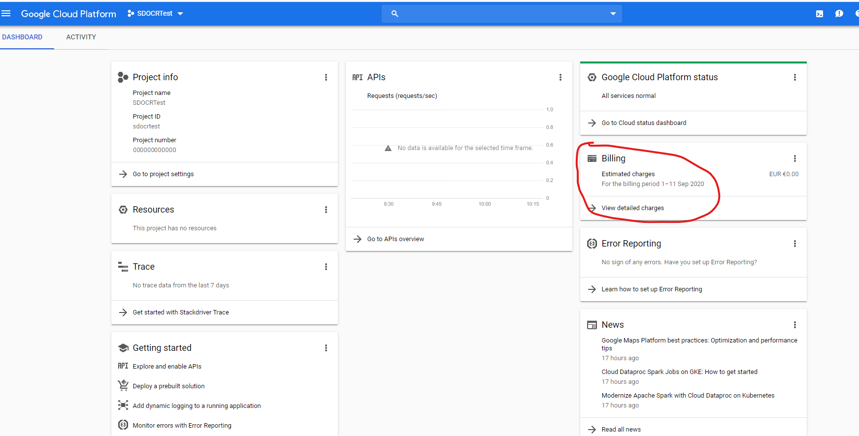Click the Monitor errors Error Reporting icon
The height and width of the screenshot is (436, 859).
pos(123,425)
